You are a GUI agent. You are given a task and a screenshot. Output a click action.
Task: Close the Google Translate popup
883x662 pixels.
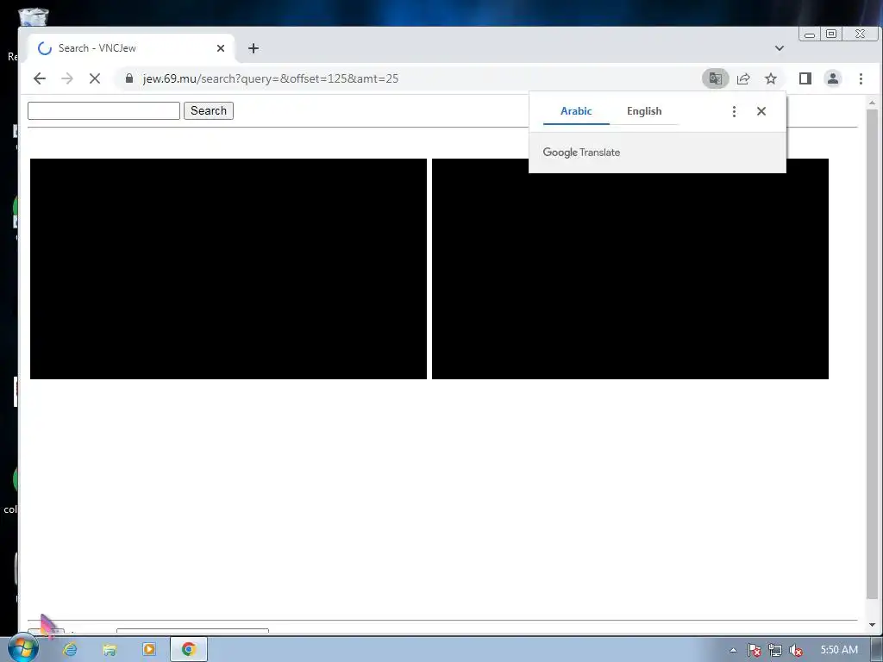click(761, 111)
